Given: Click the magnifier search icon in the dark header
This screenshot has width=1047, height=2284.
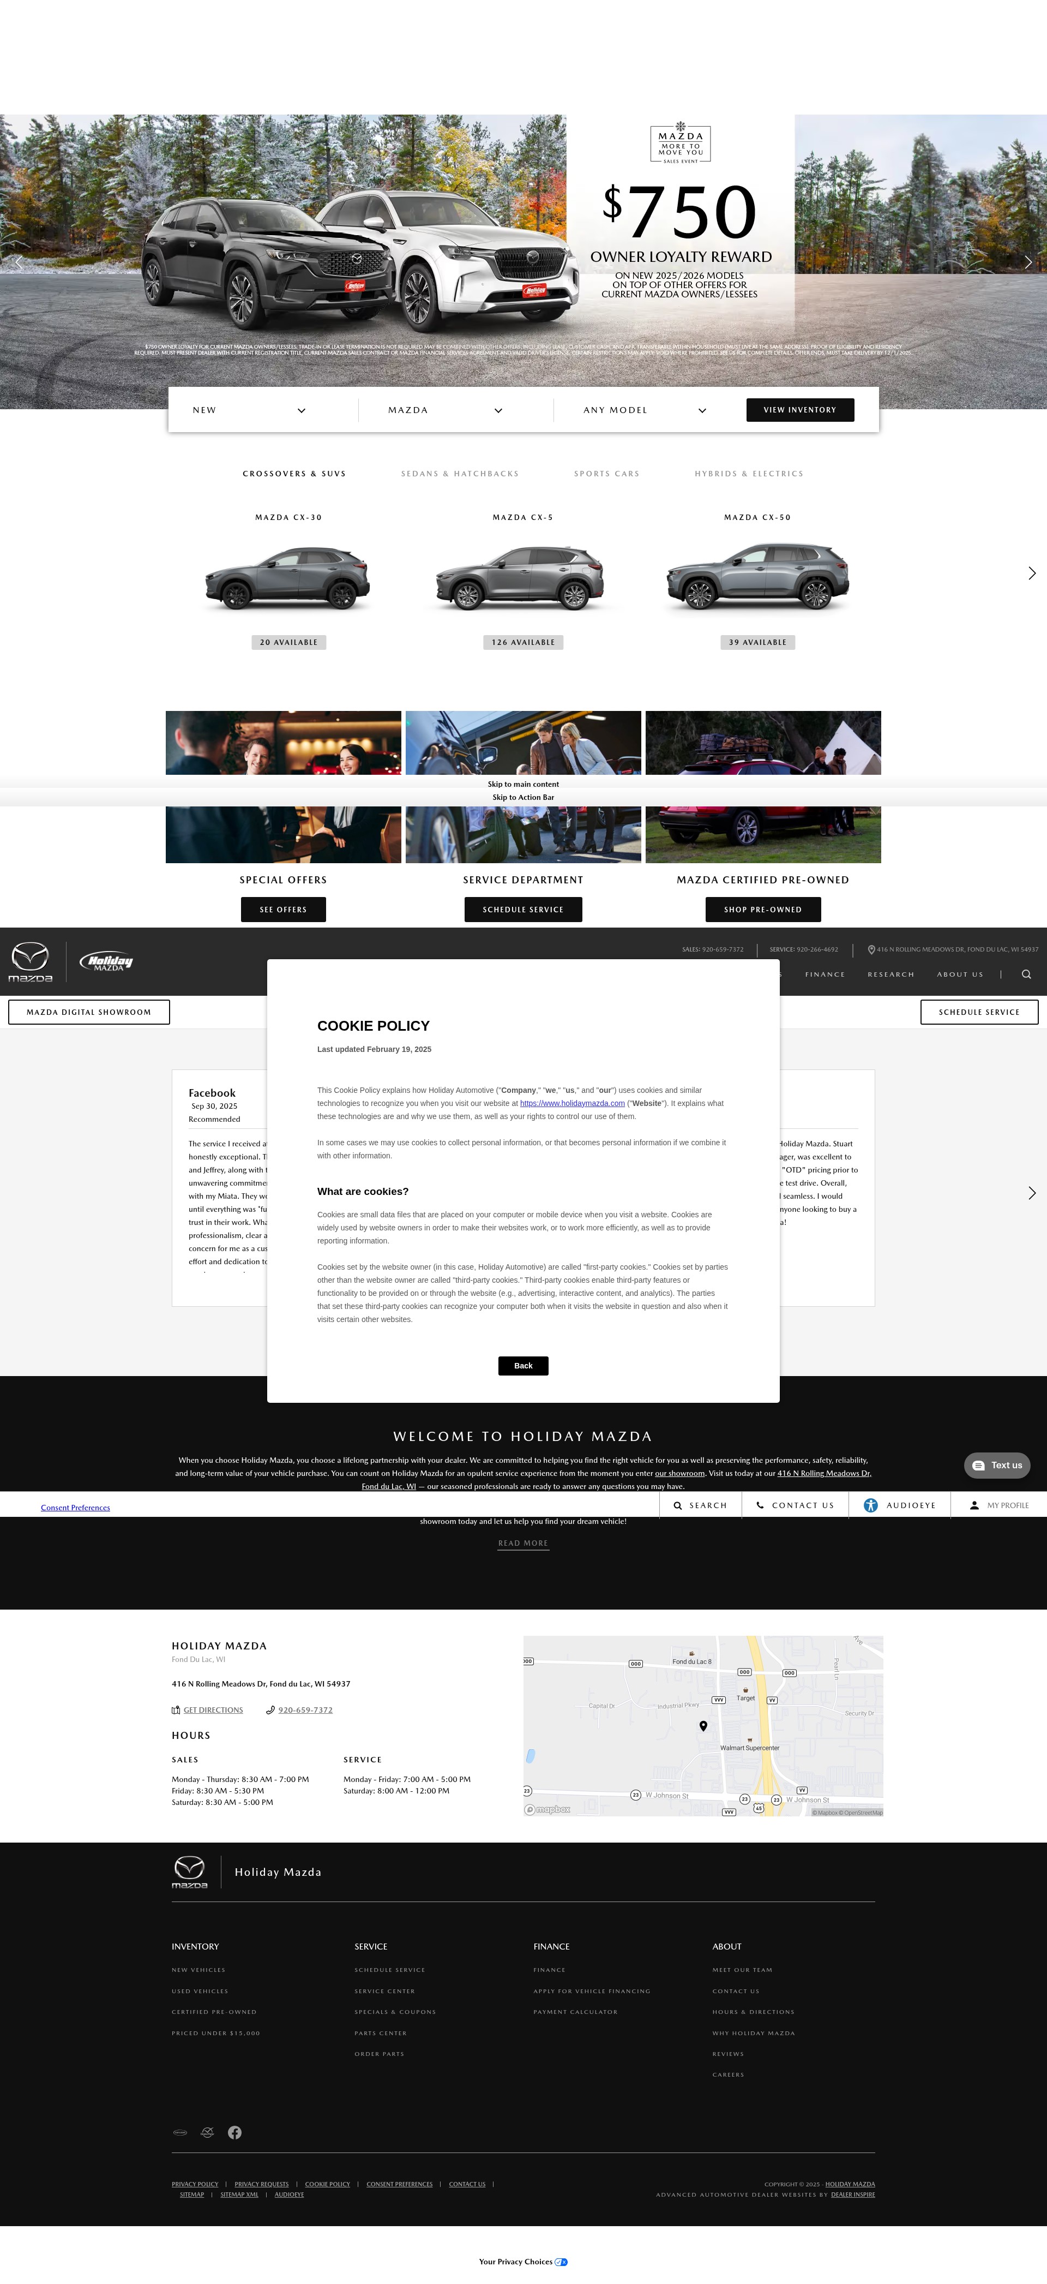Looking at the screenshot, I should [1026, 973].
